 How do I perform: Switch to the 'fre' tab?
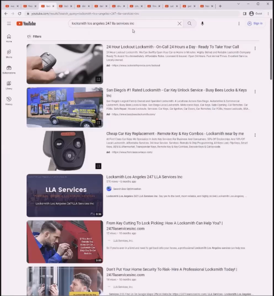[30, 6]
